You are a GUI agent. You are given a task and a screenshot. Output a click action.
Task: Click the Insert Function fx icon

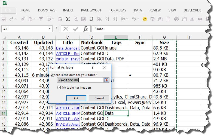pos(85,29)
